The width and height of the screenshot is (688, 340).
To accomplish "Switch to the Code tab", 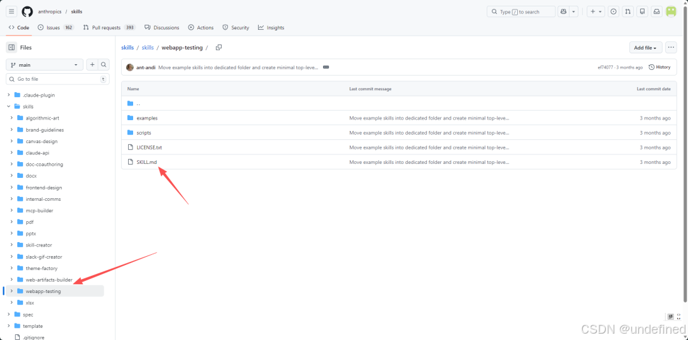I will tap(19, 27).
